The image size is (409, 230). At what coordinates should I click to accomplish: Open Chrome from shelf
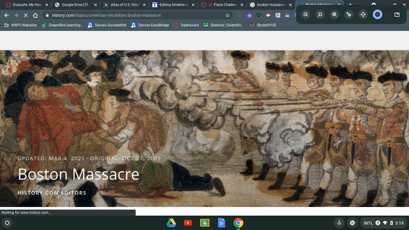238,223
